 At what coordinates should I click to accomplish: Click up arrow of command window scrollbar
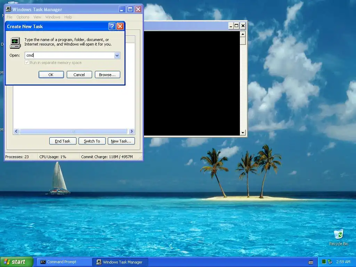click(x=243, y=34)
